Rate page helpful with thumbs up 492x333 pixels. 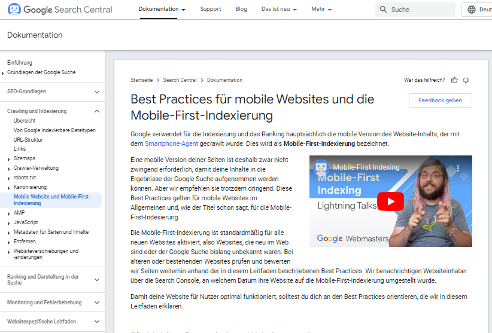pyautogui.click(x=454, y=80)
